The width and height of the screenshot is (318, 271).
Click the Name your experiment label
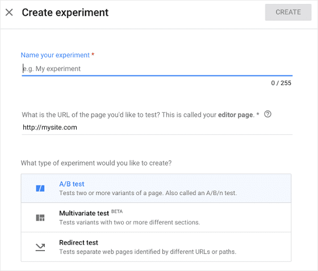[55, 55]
